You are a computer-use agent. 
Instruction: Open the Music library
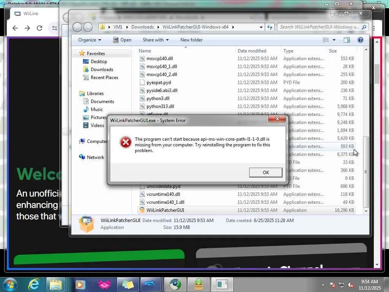pyautogui.click(x=96, y=109)
